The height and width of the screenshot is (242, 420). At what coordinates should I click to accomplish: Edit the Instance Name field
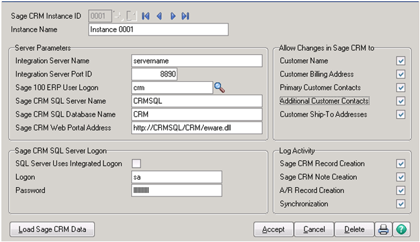pos(159,29)
